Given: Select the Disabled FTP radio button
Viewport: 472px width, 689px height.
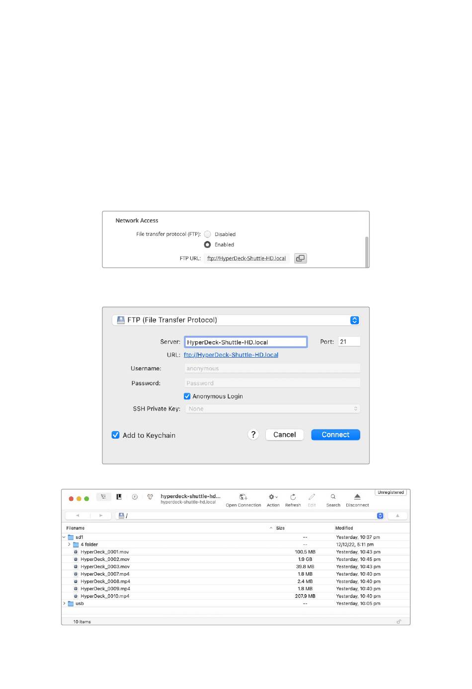Looking at the screenshot, I should pos(208,234).
